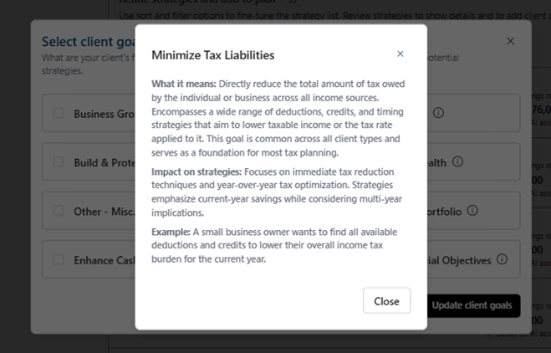
Task: Click the Enhance Cash goal label
Action: (x=105, y=261)
